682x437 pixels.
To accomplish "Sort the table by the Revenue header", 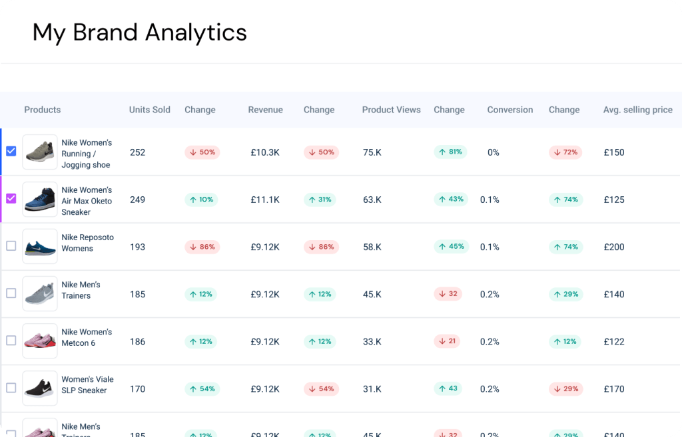I will (x=265, y=110).
